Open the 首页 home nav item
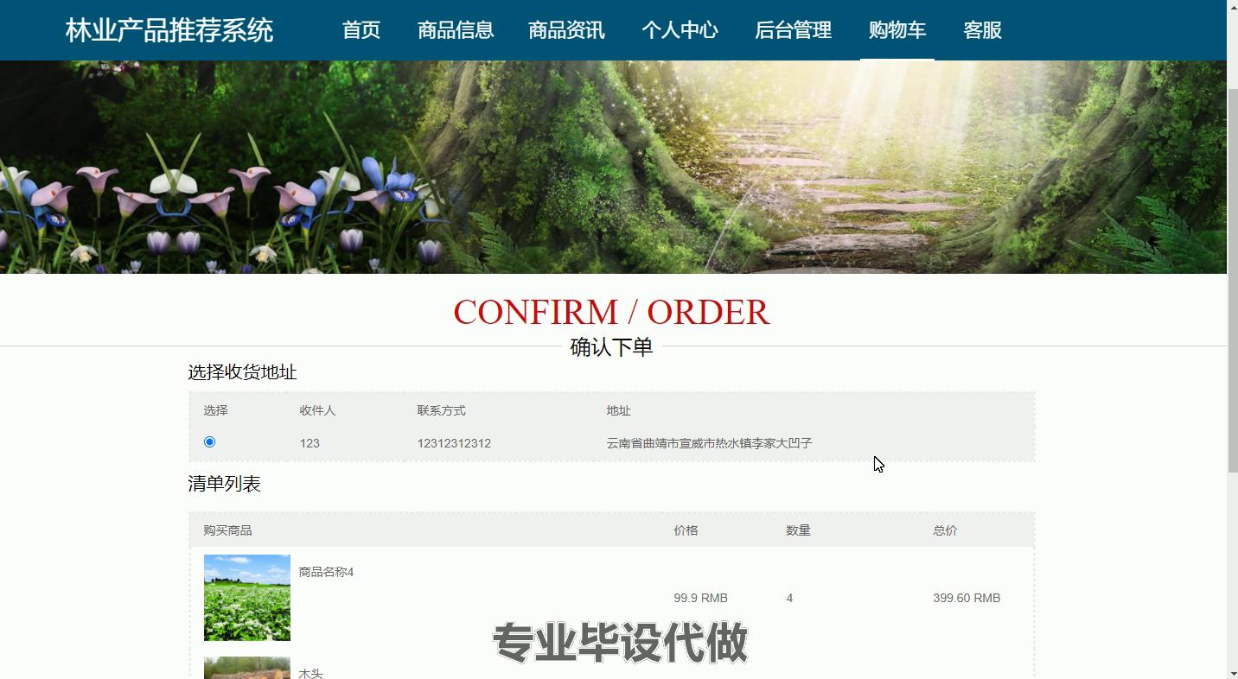Image resolution: width=1238 pixels, height=679 pixels. tap(361, 30)
